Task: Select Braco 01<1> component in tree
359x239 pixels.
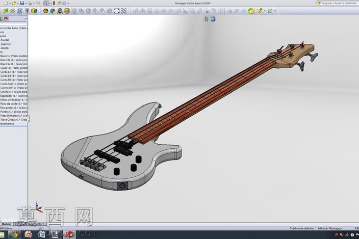Action: pos(14,60)
